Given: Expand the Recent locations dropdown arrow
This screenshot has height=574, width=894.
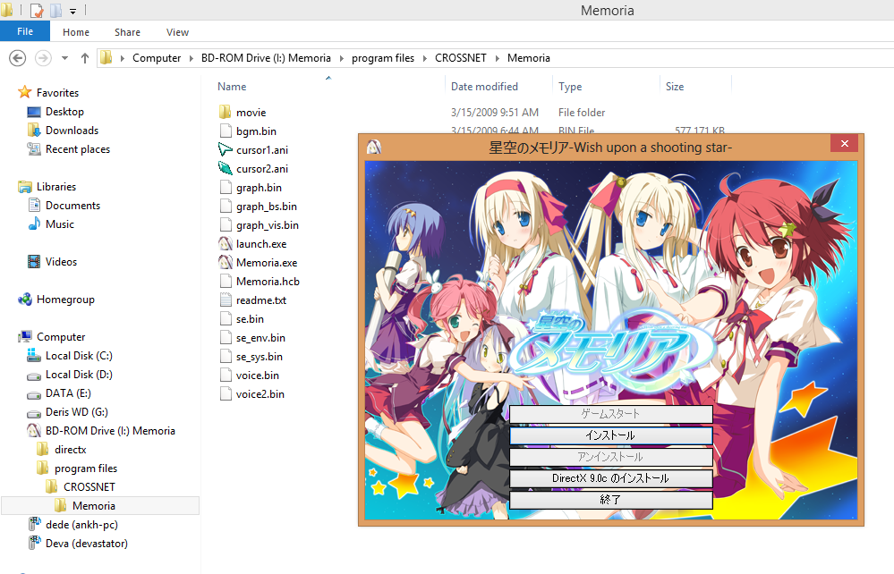Looking at the screenshot, I should coord(64,58).
